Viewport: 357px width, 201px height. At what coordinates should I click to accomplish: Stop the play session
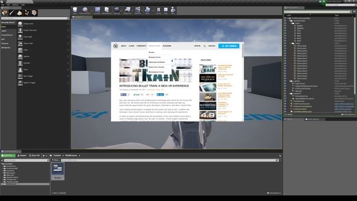(x=166, y=10)
